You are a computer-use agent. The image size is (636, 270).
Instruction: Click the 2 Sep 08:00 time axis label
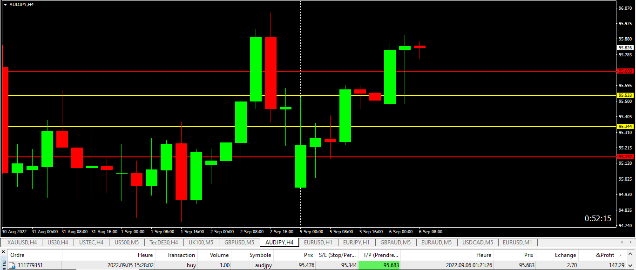(x=252, y=231)
